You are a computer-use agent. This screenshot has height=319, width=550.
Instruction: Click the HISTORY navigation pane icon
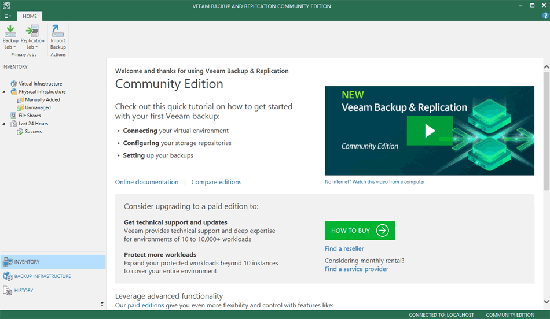click(8, 291)
